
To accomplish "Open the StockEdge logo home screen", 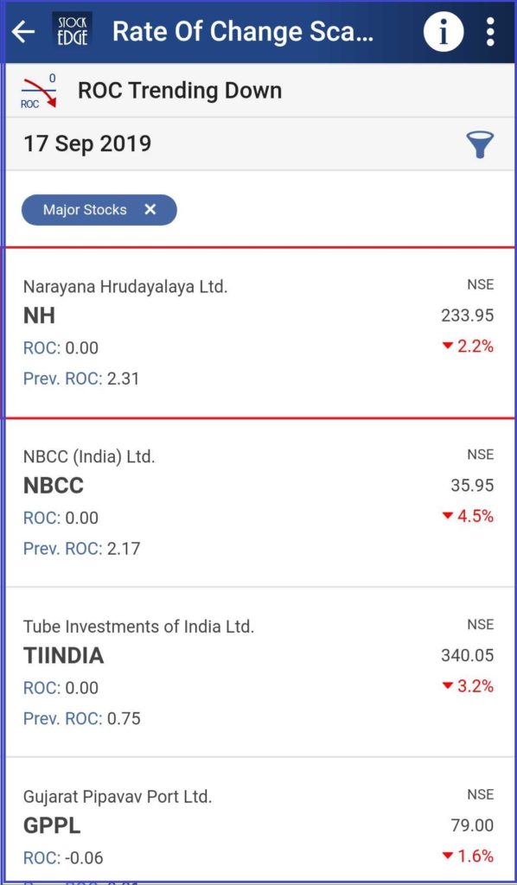I will [73, 31].
